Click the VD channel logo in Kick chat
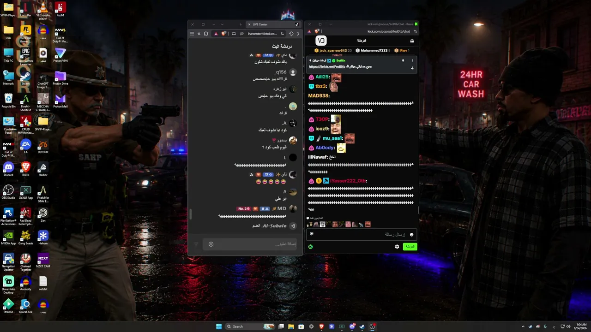 coord(321,41)
